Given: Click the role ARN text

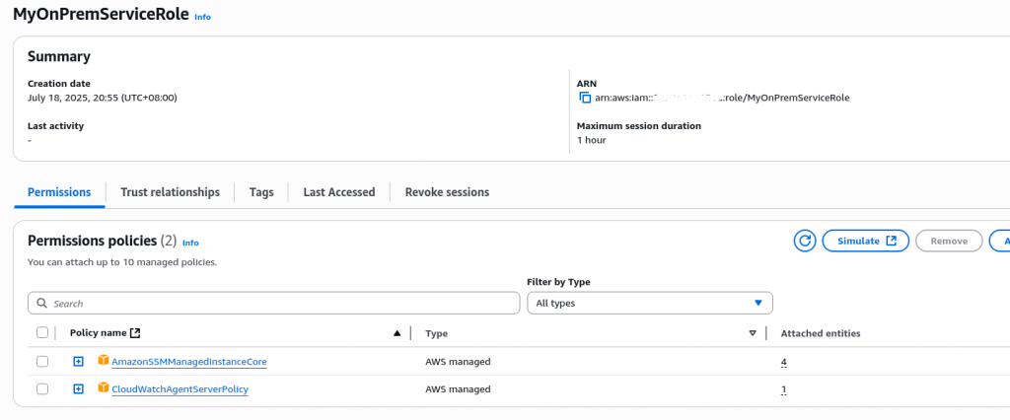Looking at the screenshot, I should coord(722,98).
